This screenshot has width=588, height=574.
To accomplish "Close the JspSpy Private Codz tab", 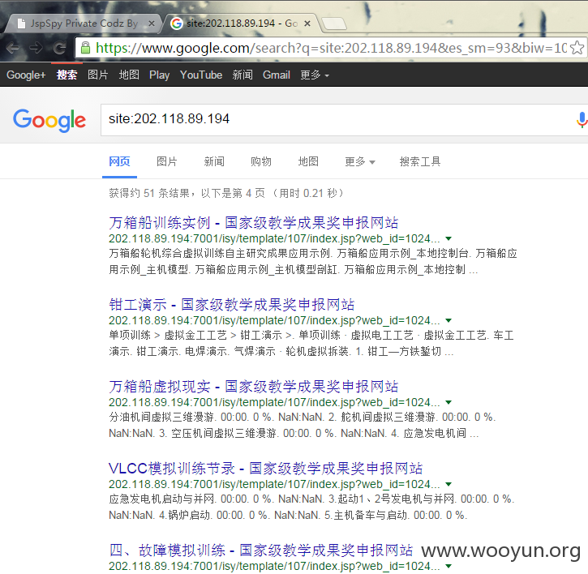I will click(x=152, y=24).
